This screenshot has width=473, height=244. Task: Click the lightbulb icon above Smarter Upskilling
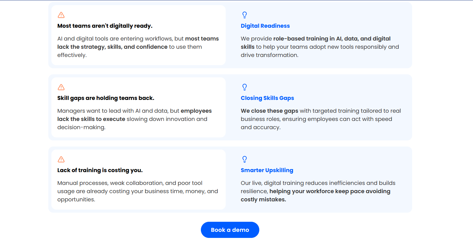pyautogui.click(x=245, y=159)
